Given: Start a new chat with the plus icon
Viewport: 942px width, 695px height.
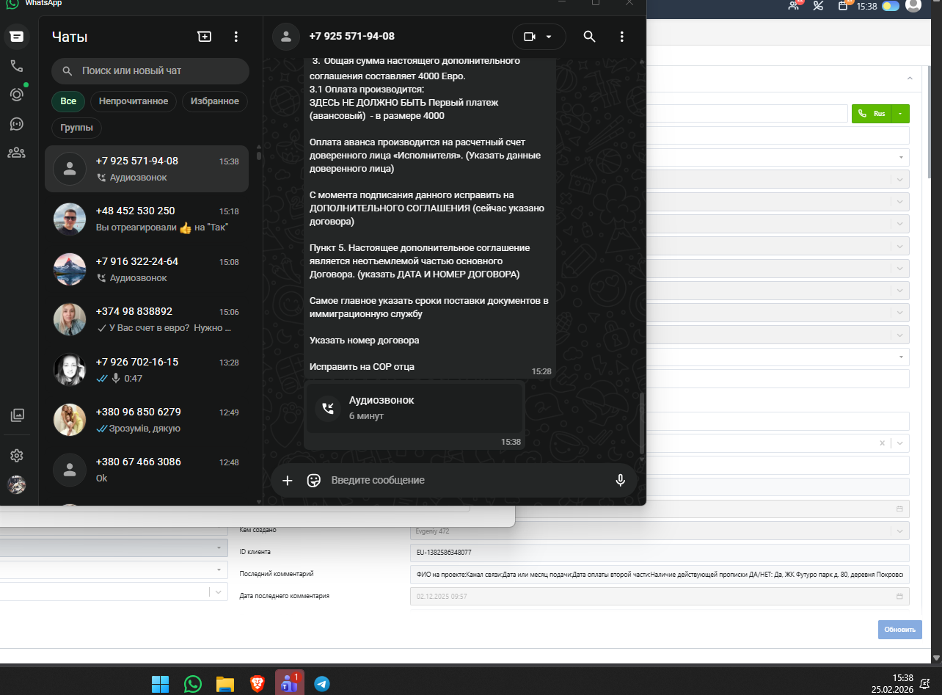Looking at the screenshot, I should click(204, 36).
